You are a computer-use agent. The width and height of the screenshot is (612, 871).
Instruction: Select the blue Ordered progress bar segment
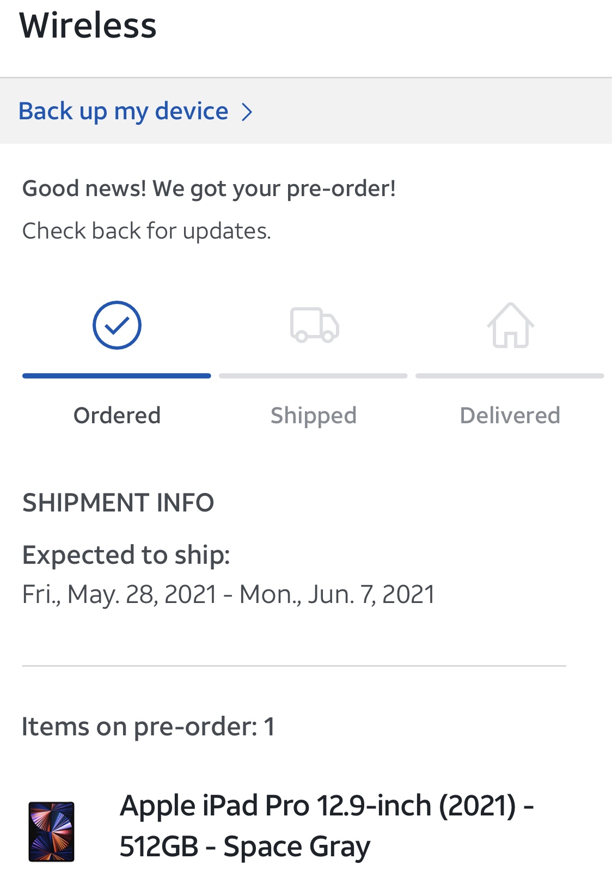(x=117, y=376)
